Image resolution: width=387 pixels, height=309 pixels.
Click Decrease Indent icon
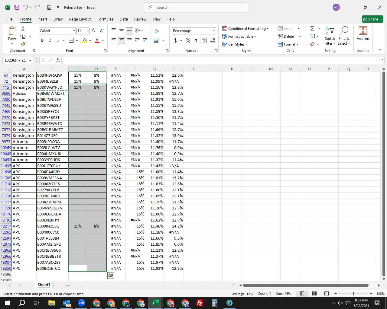(x=137, y=40)
